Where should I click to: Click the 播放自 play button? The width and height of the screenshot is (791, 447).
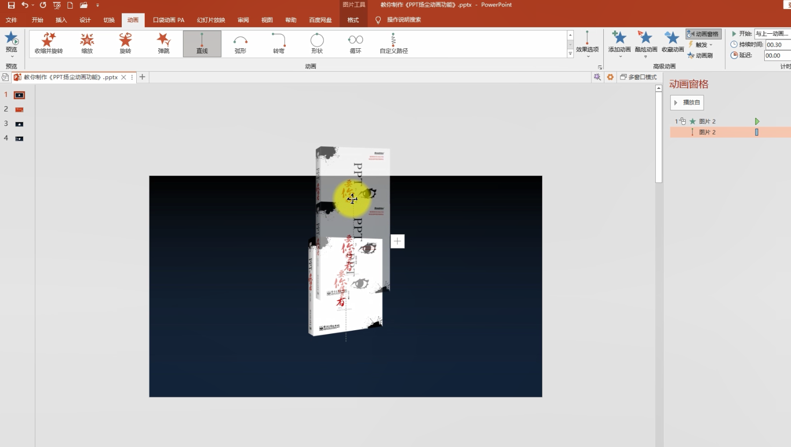[x=687, y=102]
